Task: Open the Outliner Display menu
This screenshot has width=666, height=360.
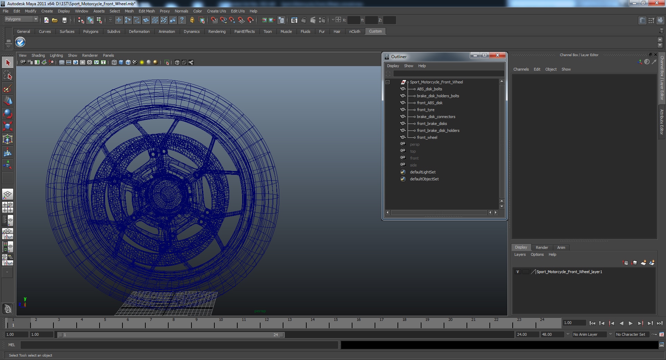Action: coord(393,66)
